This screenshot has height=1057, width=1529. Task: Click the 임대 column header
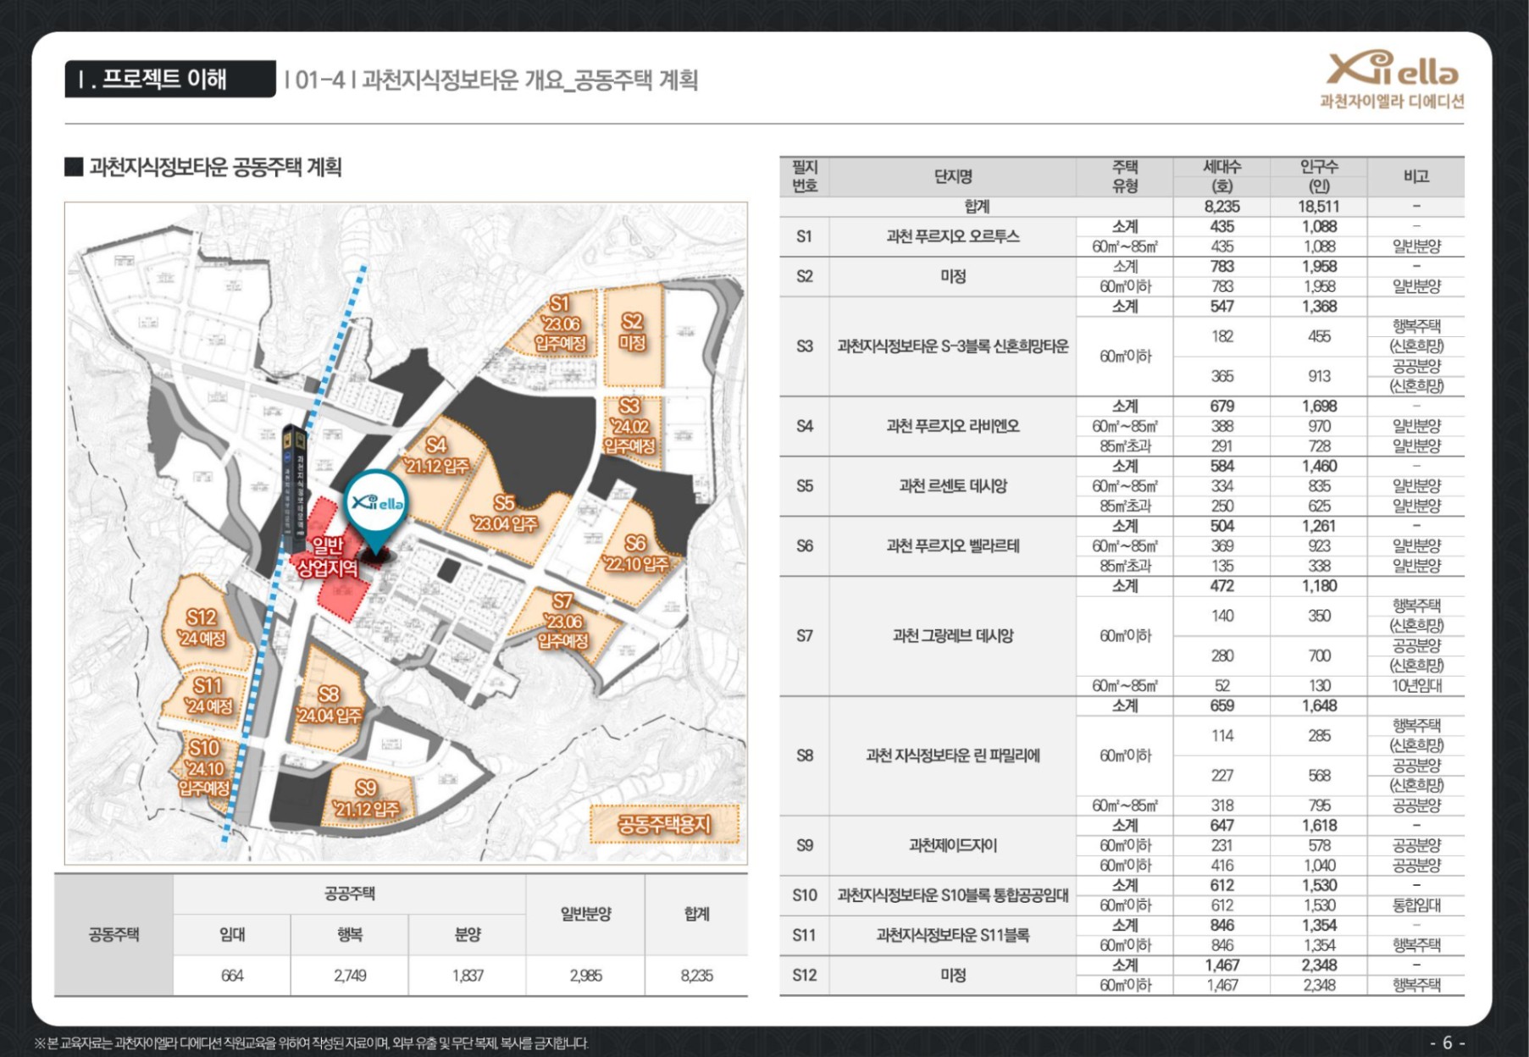[232, 934]
